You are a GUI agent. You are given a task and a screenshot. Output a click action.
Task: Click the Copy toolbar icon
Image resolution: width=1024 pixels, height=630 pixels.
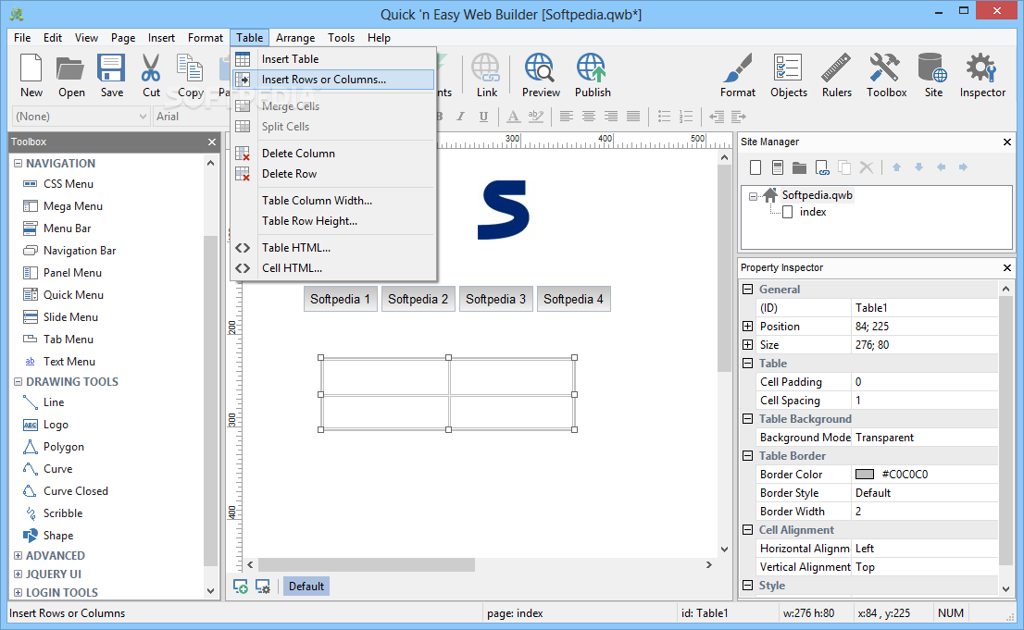point(190,76)
